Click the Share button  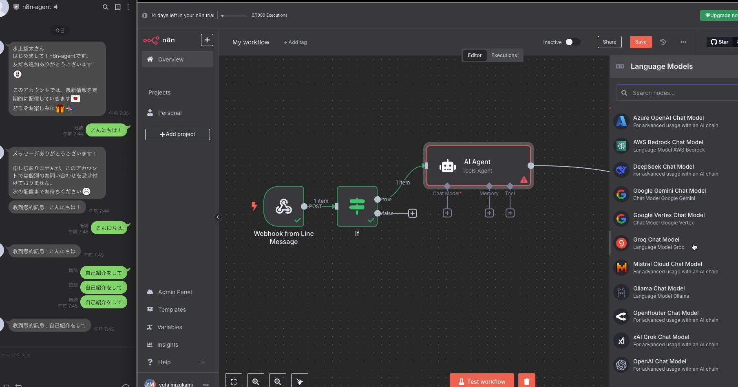coord(610,42)
